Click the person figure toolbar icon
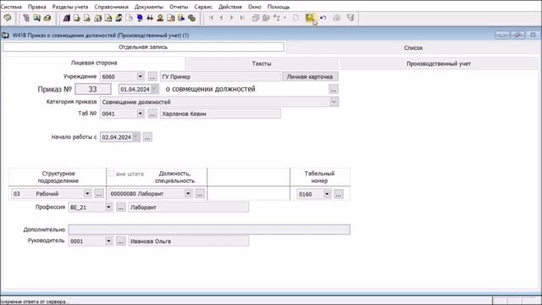Viewport: 542px width, 305px height. 160,18
